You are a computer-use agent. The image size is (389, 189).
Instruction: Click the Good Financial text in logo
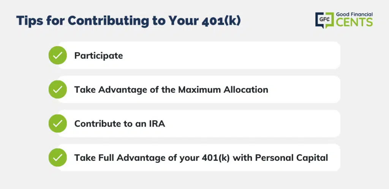click(354, 15)
